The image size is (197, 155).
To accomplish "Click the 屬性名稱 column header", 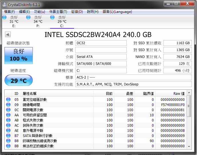I will (57, 94).
